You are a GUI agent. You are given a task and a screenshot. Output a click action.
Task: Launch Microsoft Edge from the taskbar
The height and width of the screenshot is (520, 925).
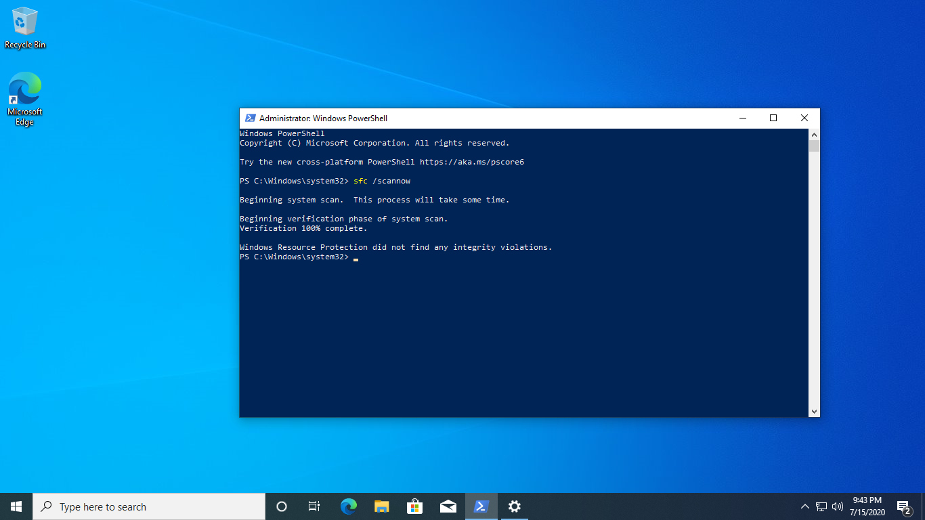[x=349, y=506]
